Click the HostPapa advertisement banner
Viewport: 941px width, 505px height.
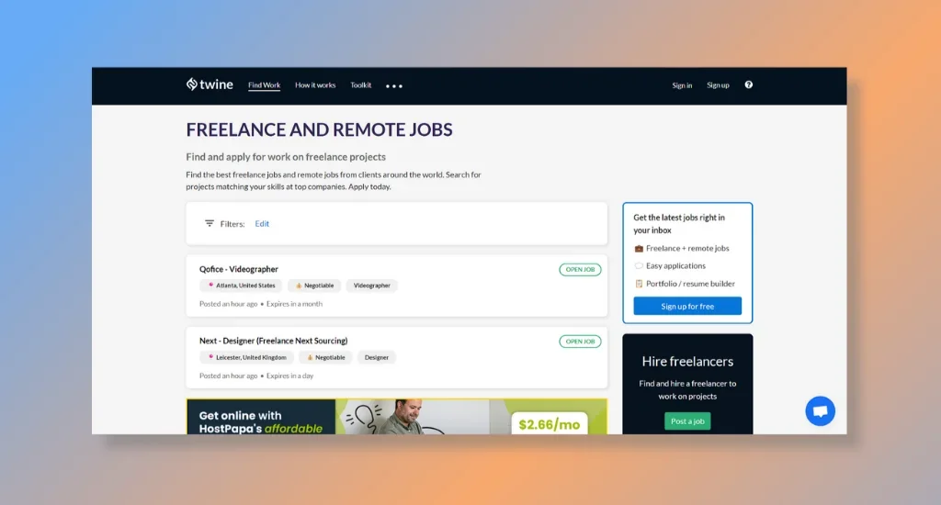[x=396, y=416]
